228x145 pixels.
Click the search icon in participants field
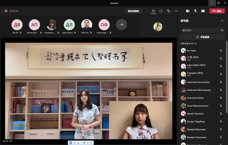tap(222, 30)
